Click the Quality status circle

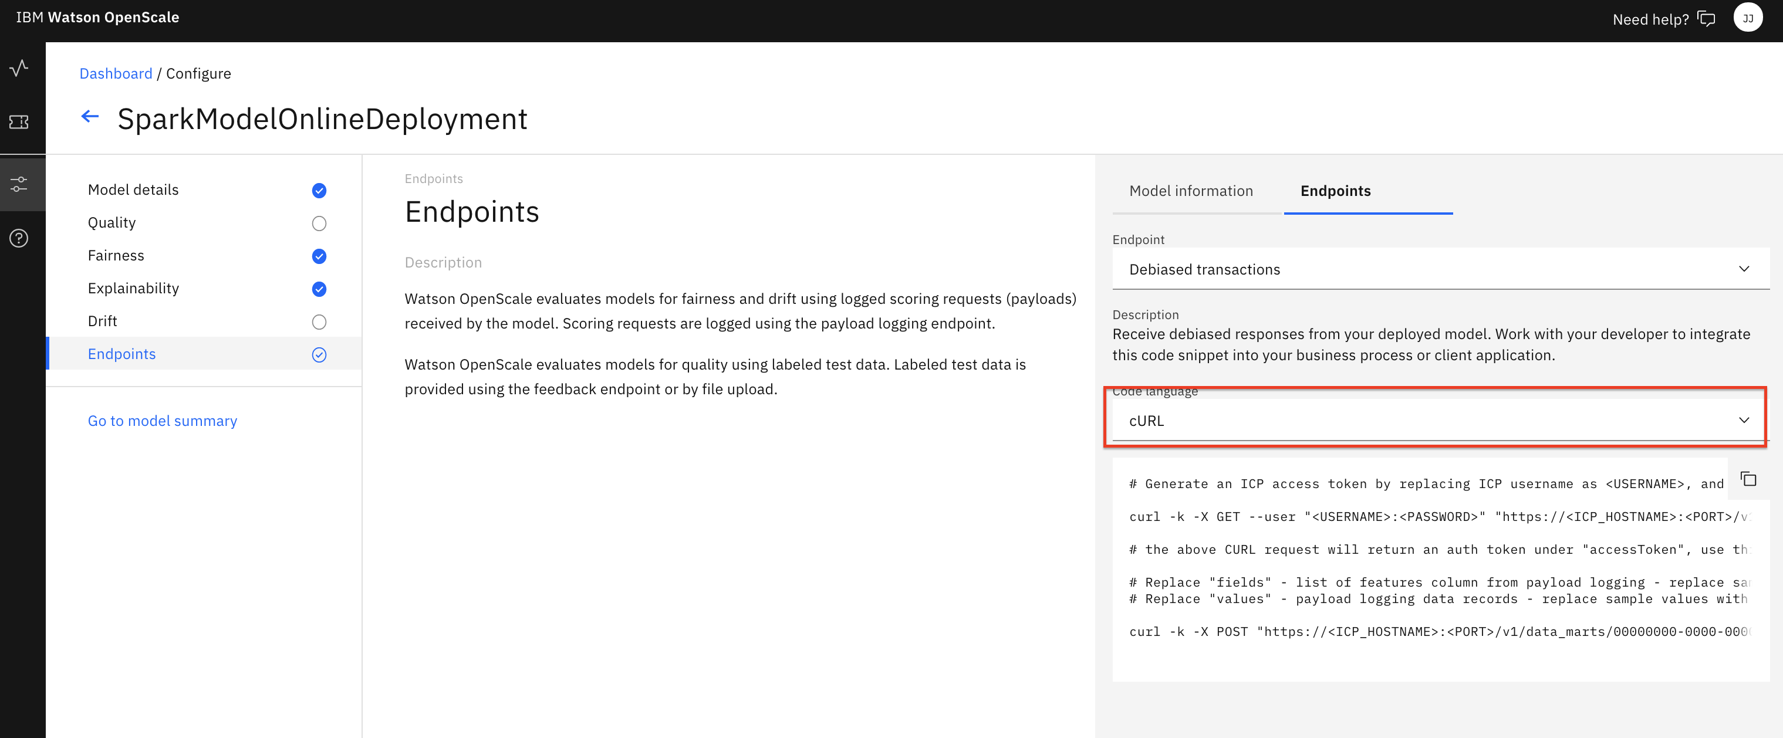[x=319, y=224]
